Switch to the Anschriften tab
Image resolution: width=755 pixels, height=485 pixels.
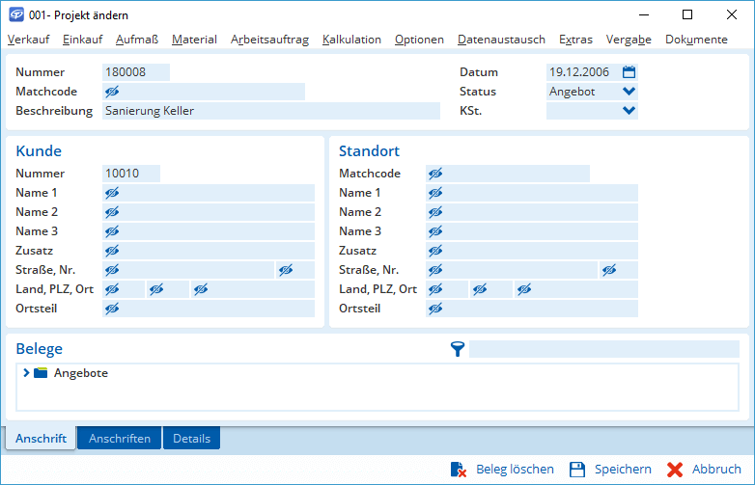(x=120, y=439)
